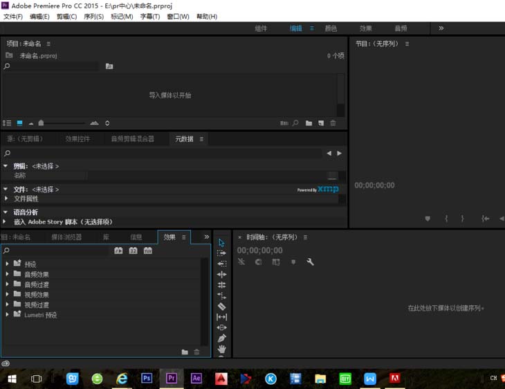505x389 pixels.
Task: Switch to the 音频剪辑混合器 tab
Action: pos(132,139)
